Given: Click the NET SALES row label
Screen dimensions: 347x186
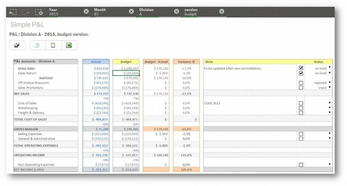Looking at the screenshot, I should coord(22,94).
